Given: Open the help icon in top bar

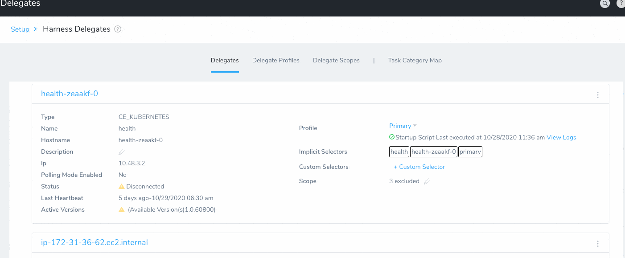Looking at the screenshot, I should coord(621,3).
